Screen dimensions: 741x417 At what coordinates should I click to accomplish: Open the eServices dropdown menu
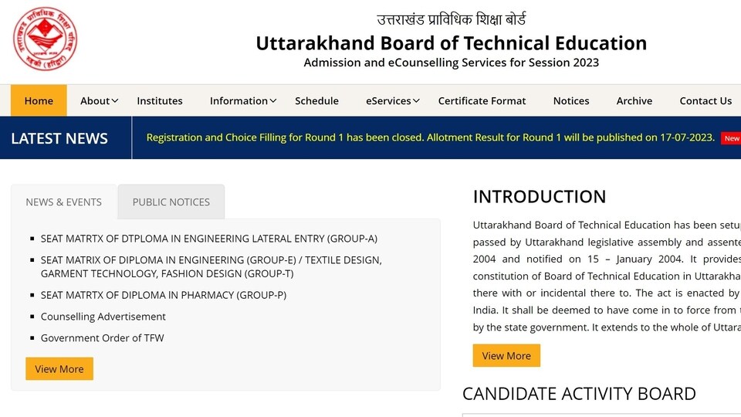tap(392, 100)
